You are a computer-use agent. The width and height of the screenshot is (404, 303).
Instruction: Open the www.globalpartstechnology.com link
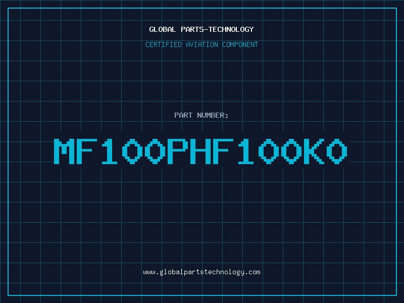click(201, 272)
